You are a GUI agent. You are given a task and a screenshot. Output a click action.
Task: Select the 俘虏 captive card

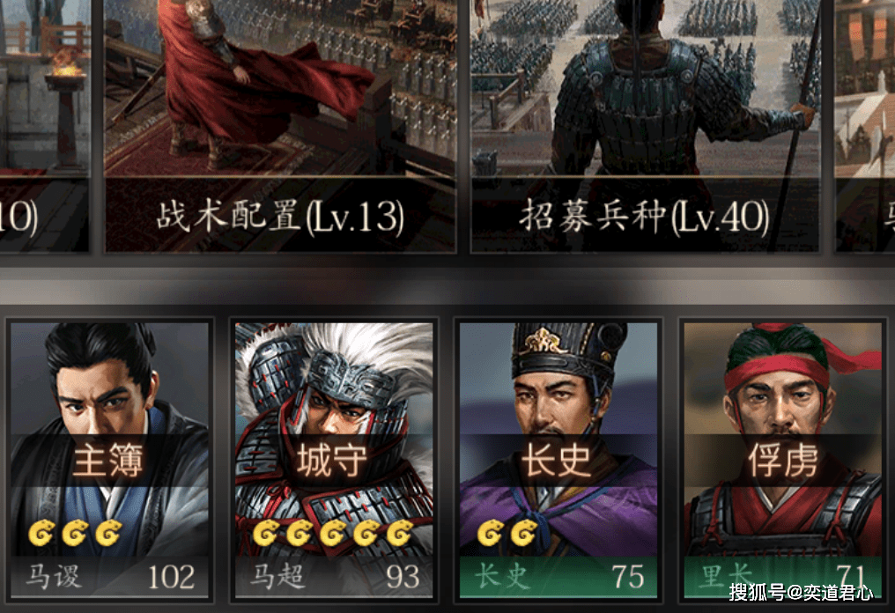(x=782, y=460)
